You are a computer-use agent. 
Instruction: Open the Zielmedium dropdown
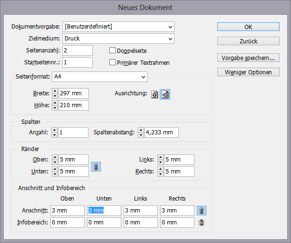118,38
